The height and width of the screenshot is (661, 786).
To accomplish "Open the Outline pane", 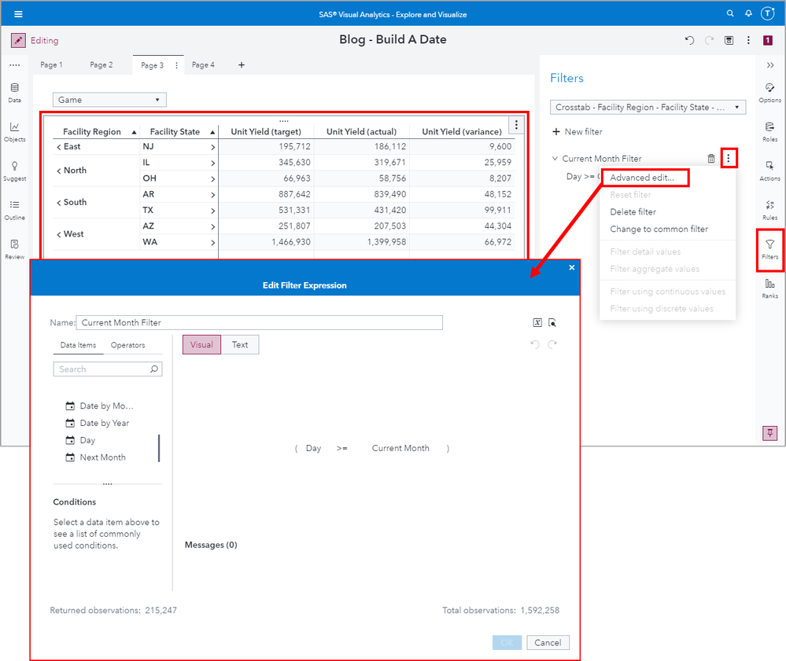I will tap(14, 211).
